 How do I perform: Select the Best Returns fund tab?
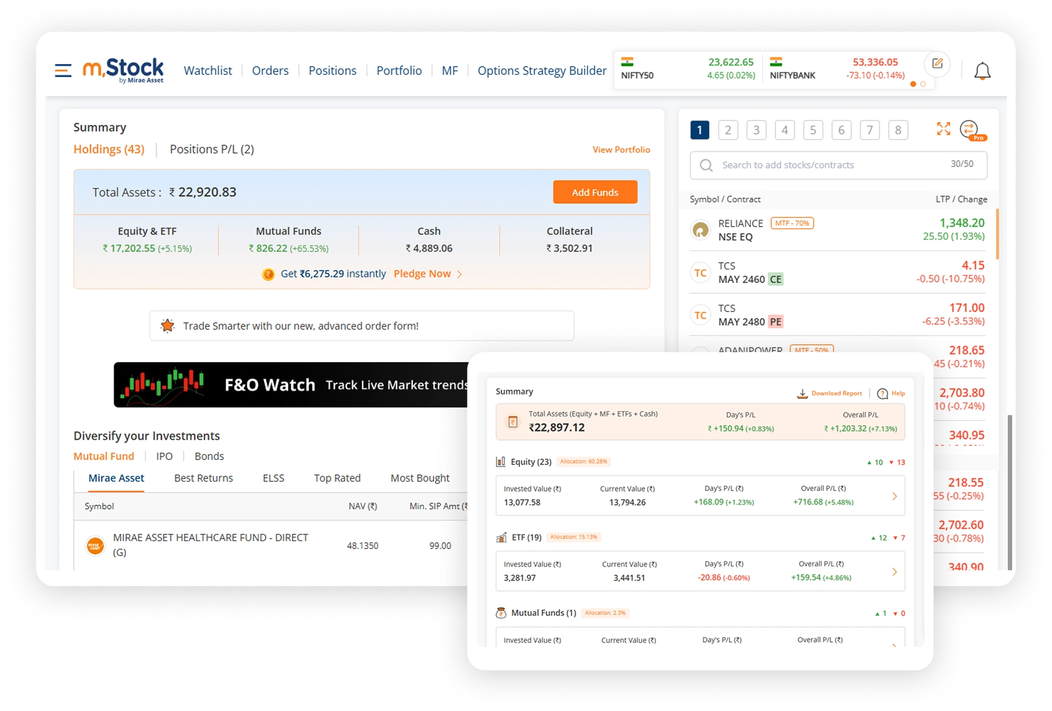pyautogui.click(x=203, y=478)
